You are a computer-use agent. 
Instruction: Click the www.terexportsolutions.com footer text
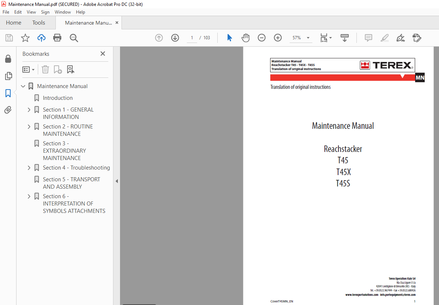click(362, 295)
